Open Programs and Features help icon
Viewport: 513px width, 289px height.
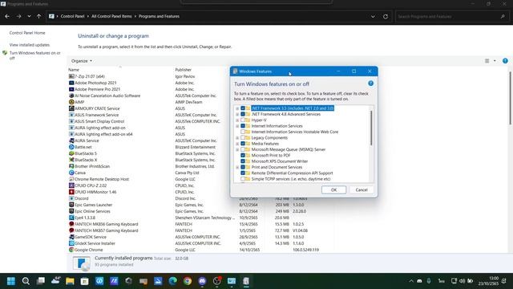505,61
